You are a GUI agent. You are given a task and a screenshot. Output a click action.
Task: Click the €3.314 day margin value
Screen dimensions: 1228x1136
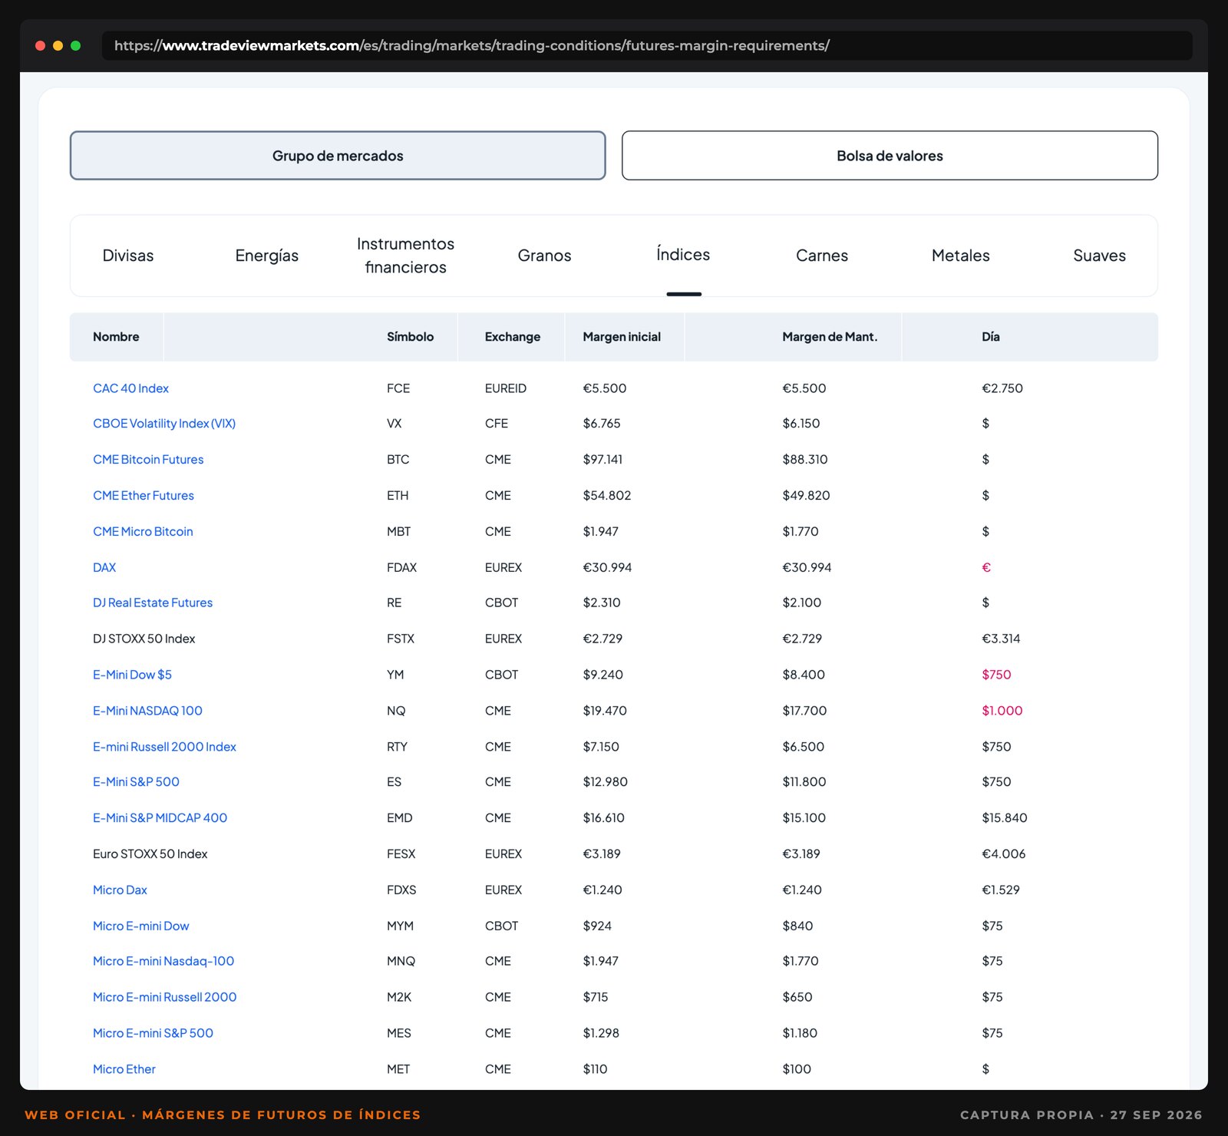1001,639
